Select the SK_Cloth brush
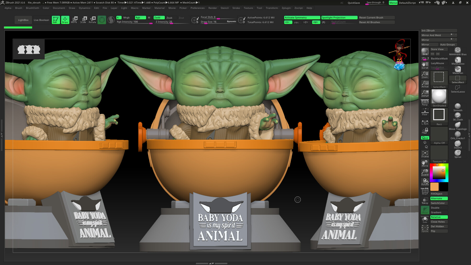 [457, 116]
